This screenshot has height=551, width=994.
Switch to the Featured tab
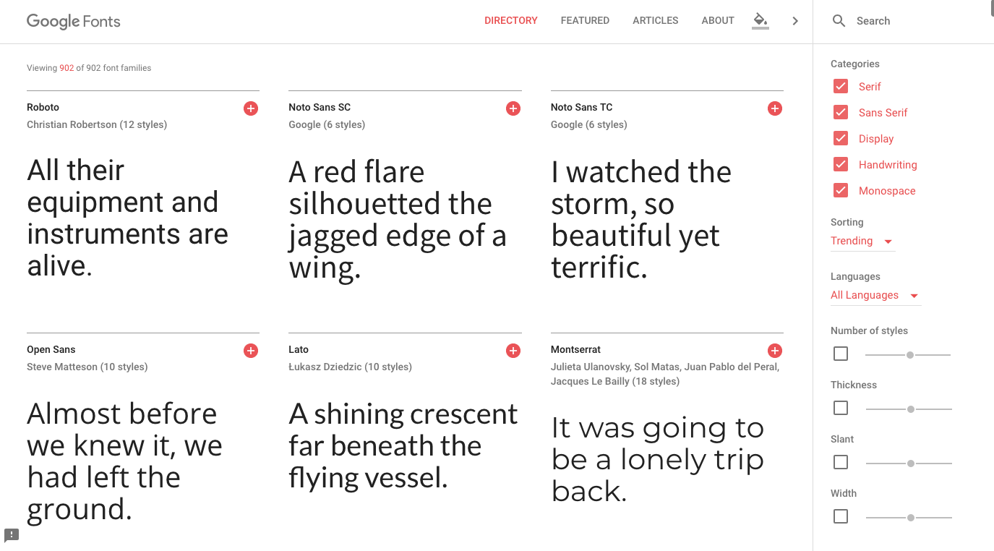(x=585, y=21)
